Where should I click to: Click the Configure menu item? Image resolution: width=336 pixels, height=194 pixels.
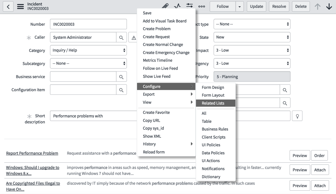click(166, 86)
